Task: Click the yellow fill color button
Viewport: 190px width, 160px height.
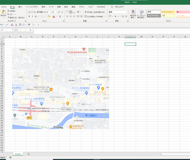Action: [x=49, y=16]
